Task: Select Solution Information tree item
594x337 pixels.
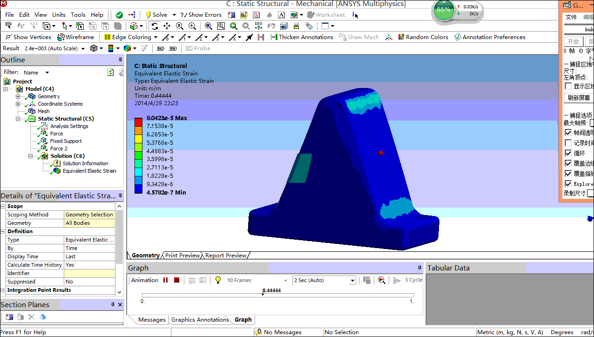Action: pos(85,163)
